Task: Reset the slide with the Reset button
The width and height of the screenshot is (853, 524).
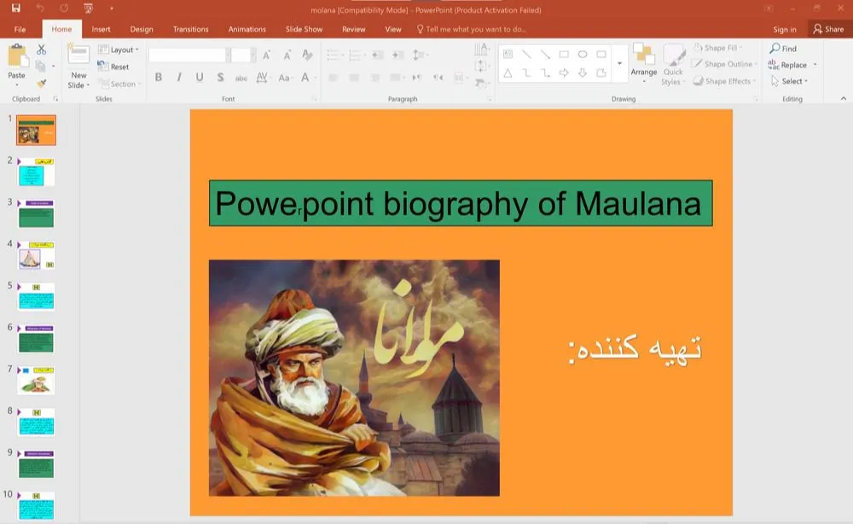Action: pos(114,67)
